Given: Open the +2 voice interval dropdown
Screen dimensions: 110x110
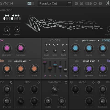Looking at the screenshot, I should tap(56, 45).
